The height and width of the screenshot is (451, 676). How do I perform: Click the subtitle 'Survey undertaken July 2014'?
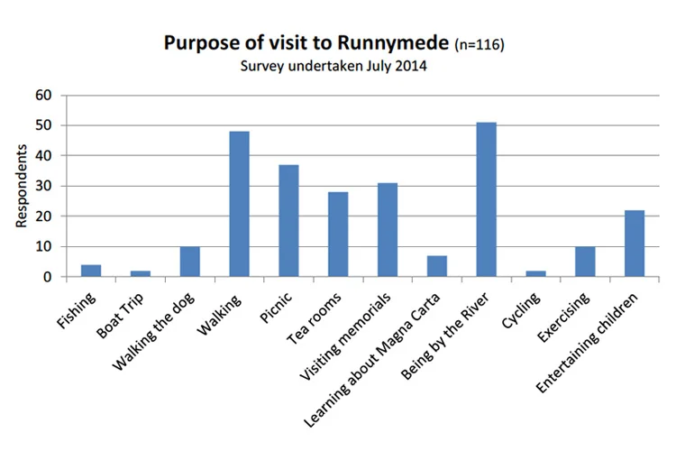pyautogui.click(x=333, y=66)
